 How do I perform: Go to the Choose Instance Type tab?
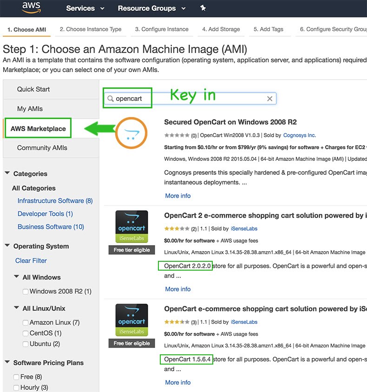click(91, 29)
